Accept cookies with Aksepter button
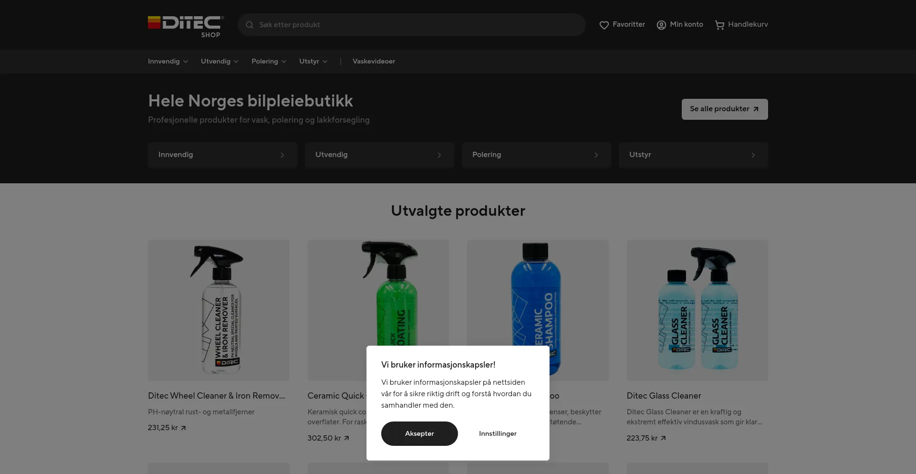 tap(419, 434)
